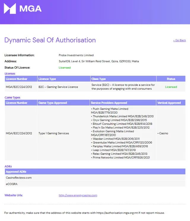Image resolution: width=190 pixels, height=221 pixels.
Task: Click the Game Type Approved column header
Action: (53, 103)
